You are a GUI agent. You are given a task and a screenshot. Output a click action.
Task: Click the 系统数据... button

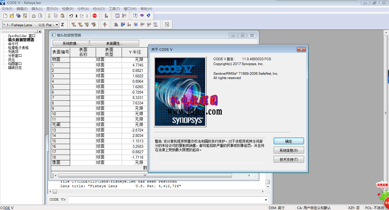71,43
